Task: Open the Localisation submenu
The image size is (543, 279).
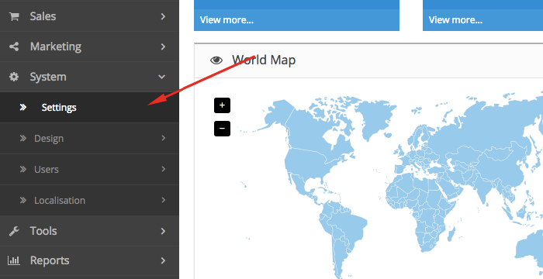Action: [89, 200]
